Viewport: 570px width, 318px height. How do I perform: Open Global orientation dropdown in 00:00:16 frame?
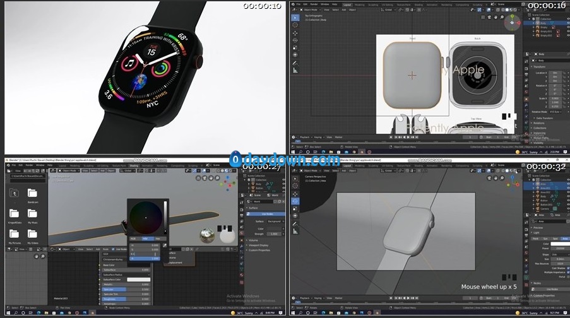(388, 10)
